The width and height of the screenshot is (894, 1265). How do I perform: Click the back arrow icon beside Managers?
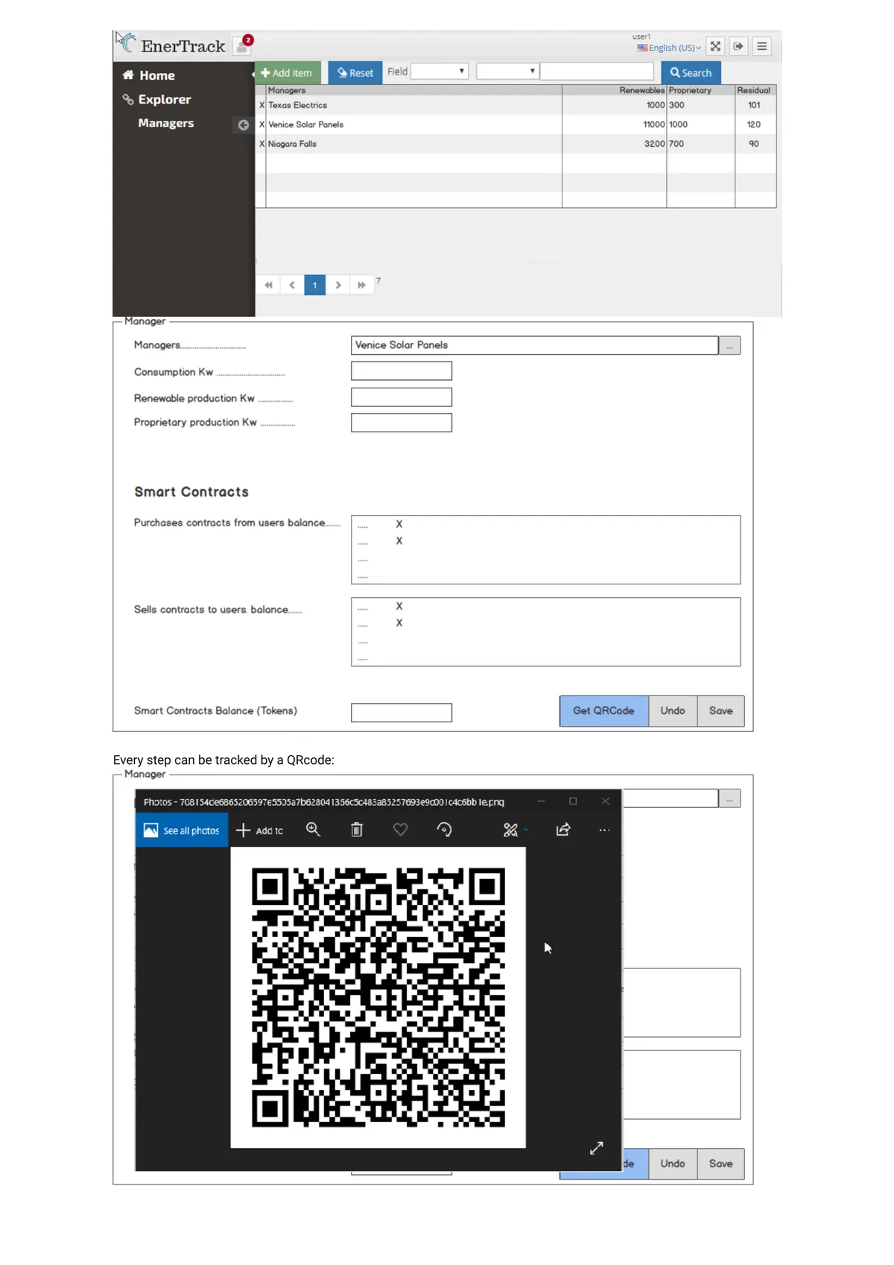coord(243,124)
